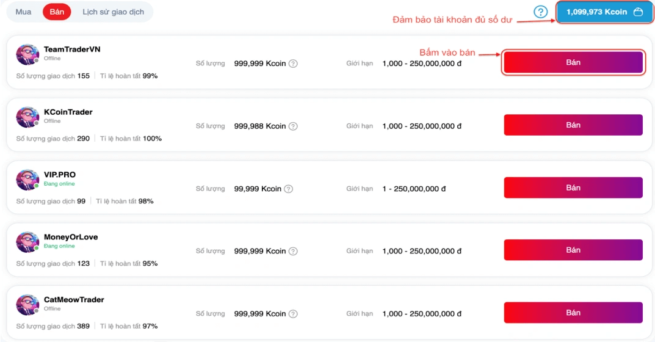Click info icon beside VIP.PRO's 99,999 Kcoin
655x342 pixels.
[289, 189]
